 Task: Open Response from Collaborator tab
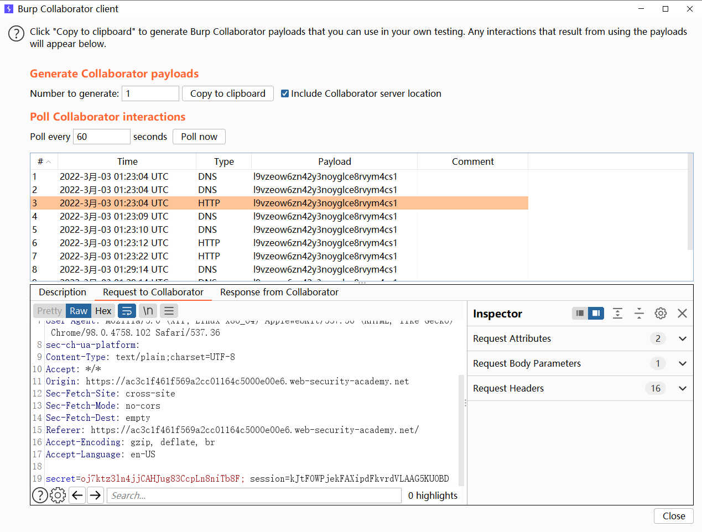tap(279, 292)
